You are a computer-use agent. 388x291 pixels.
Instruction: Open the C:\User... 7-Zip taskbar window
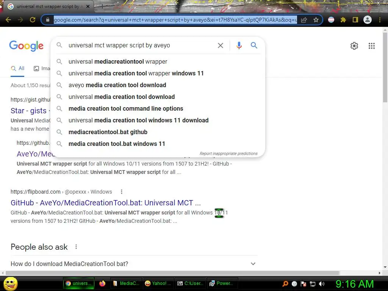190,283
